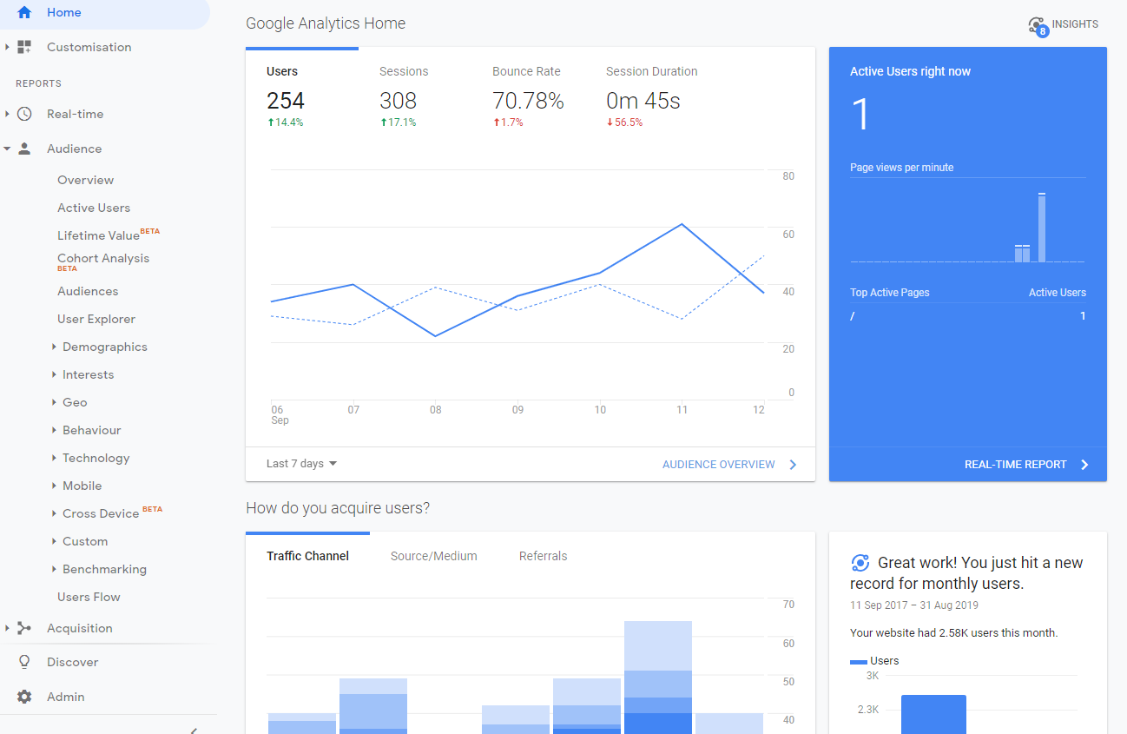This screenshot has width=1127, height=734.
Task: Open the Audiences report
Action: point(88,291)
